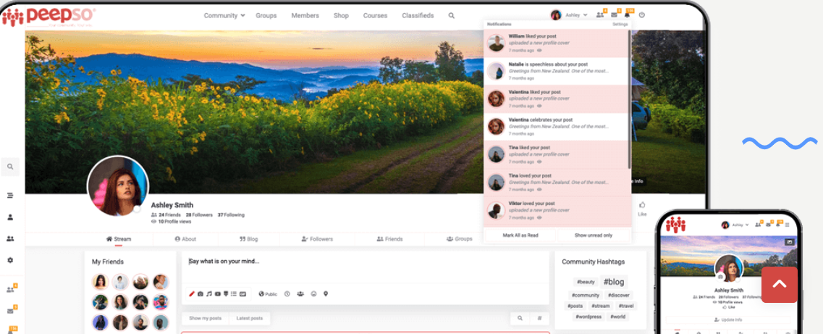Click the stream search magnifier button
Viewport: 823px width, 334px height.
click(x=520, y=318)
